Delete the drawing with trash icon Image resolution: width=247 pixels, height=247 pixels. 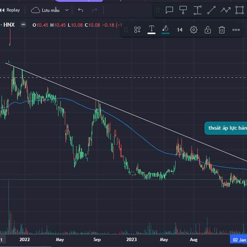click(221, 30)
